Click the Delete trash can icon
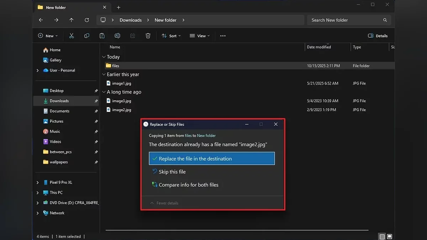This screenshot has height=240, width=427. point(148,36)
